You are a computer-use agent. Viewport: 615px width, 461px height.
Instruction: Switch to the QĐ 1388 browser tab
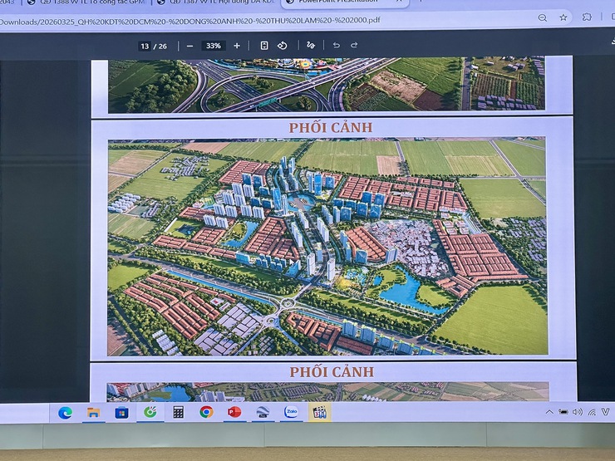[86, 2]
